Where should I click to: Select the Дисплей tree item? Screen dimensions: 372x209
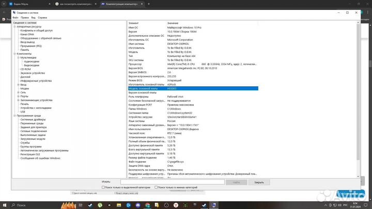(25, 77)
